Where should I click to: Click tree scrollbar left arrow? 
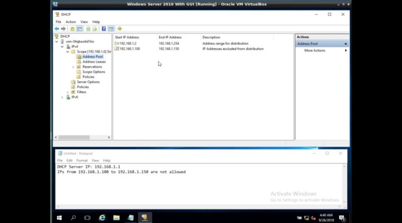click(56, 137)
